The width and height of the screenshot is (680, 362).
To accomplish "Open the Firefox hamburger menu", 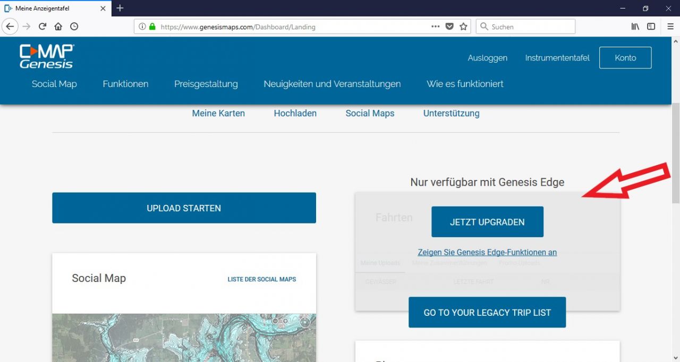I will [x=670, y=27].
